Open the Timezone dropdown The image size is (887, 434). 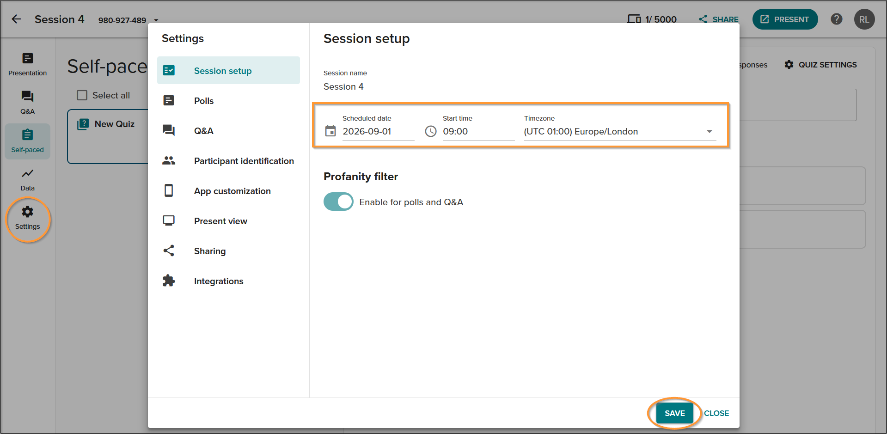pyautogui.click(x=620, y=131)
